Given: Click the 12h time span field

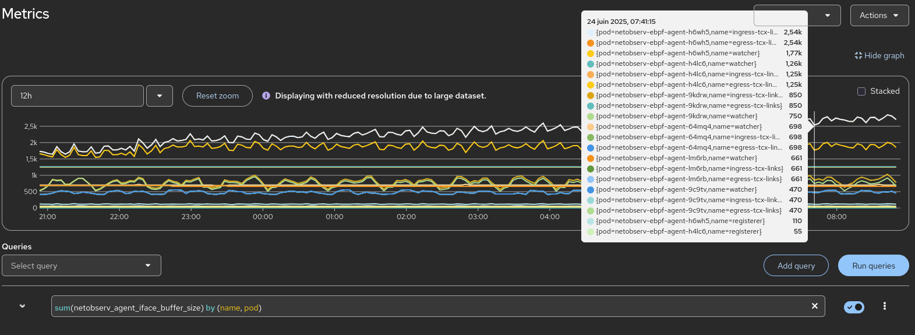Looking at the screenshot, I should [x=77, y=96].
